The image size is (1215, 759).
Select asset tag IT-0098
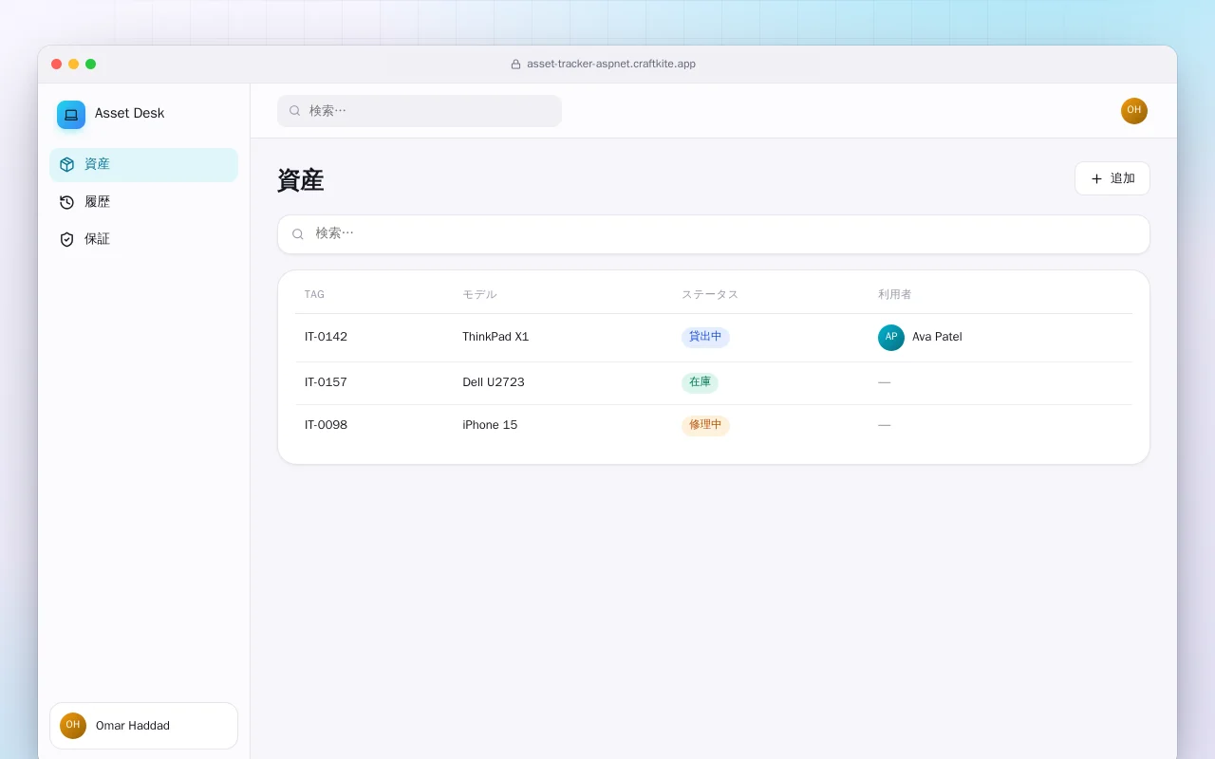tap(327, 425)
